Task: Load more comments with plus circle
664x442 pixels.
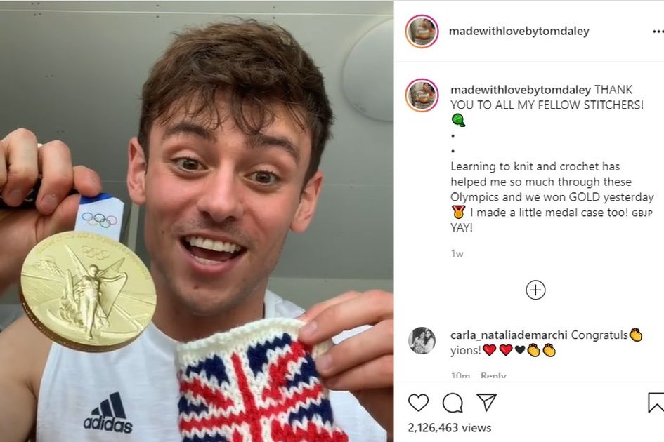Action: 535,290
